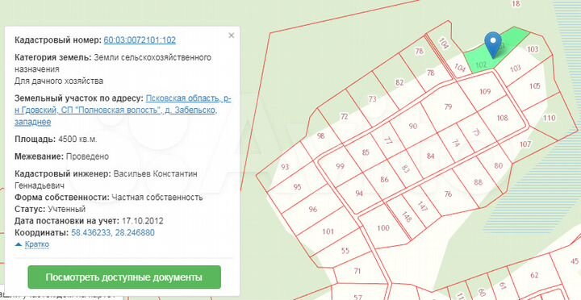Open the Псковская область address link
The width and height of the screenshot is (581, 300).
(123, 110)
